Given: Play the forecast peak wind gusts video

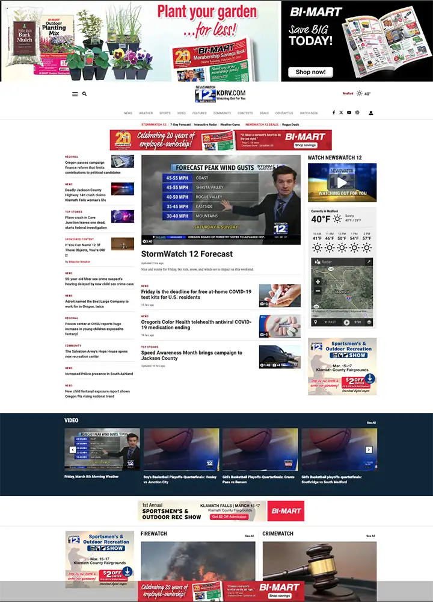Looking at the screenshot, I should pyautogui.click(x=221, y=200).
